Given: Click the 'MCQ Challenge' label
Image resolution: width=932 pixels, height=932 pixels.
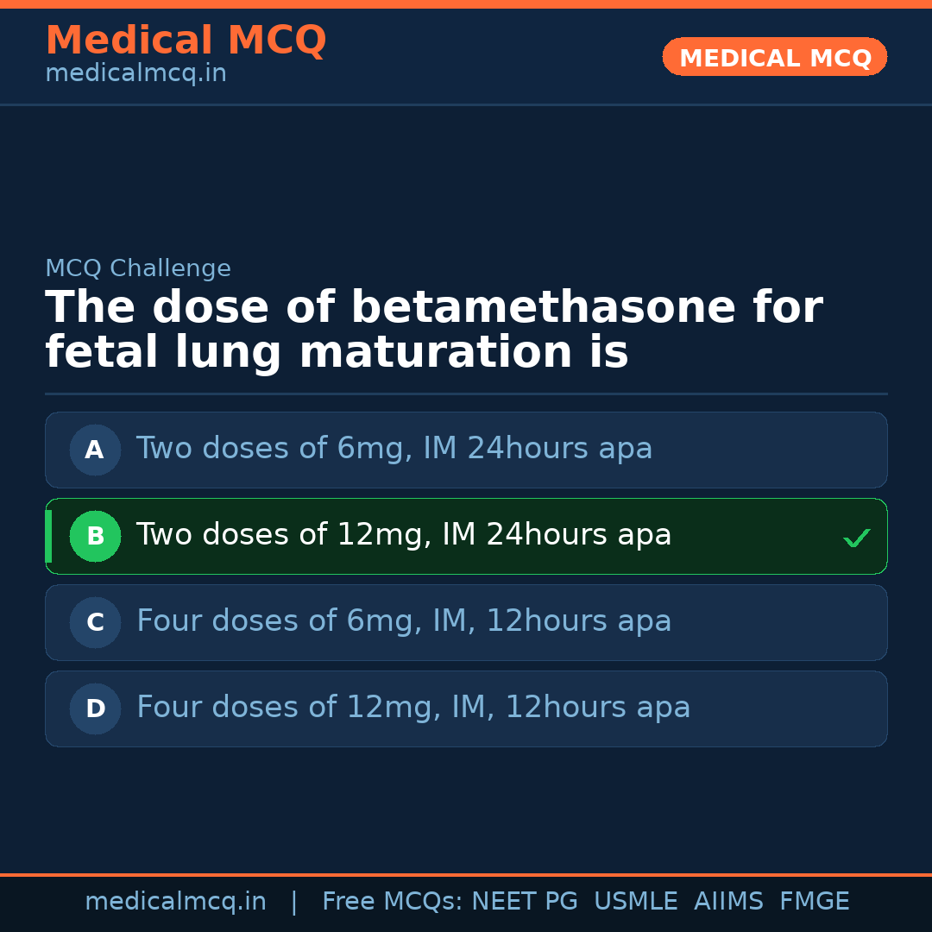Looking at the screenshot, I should [x=138, y=269].
